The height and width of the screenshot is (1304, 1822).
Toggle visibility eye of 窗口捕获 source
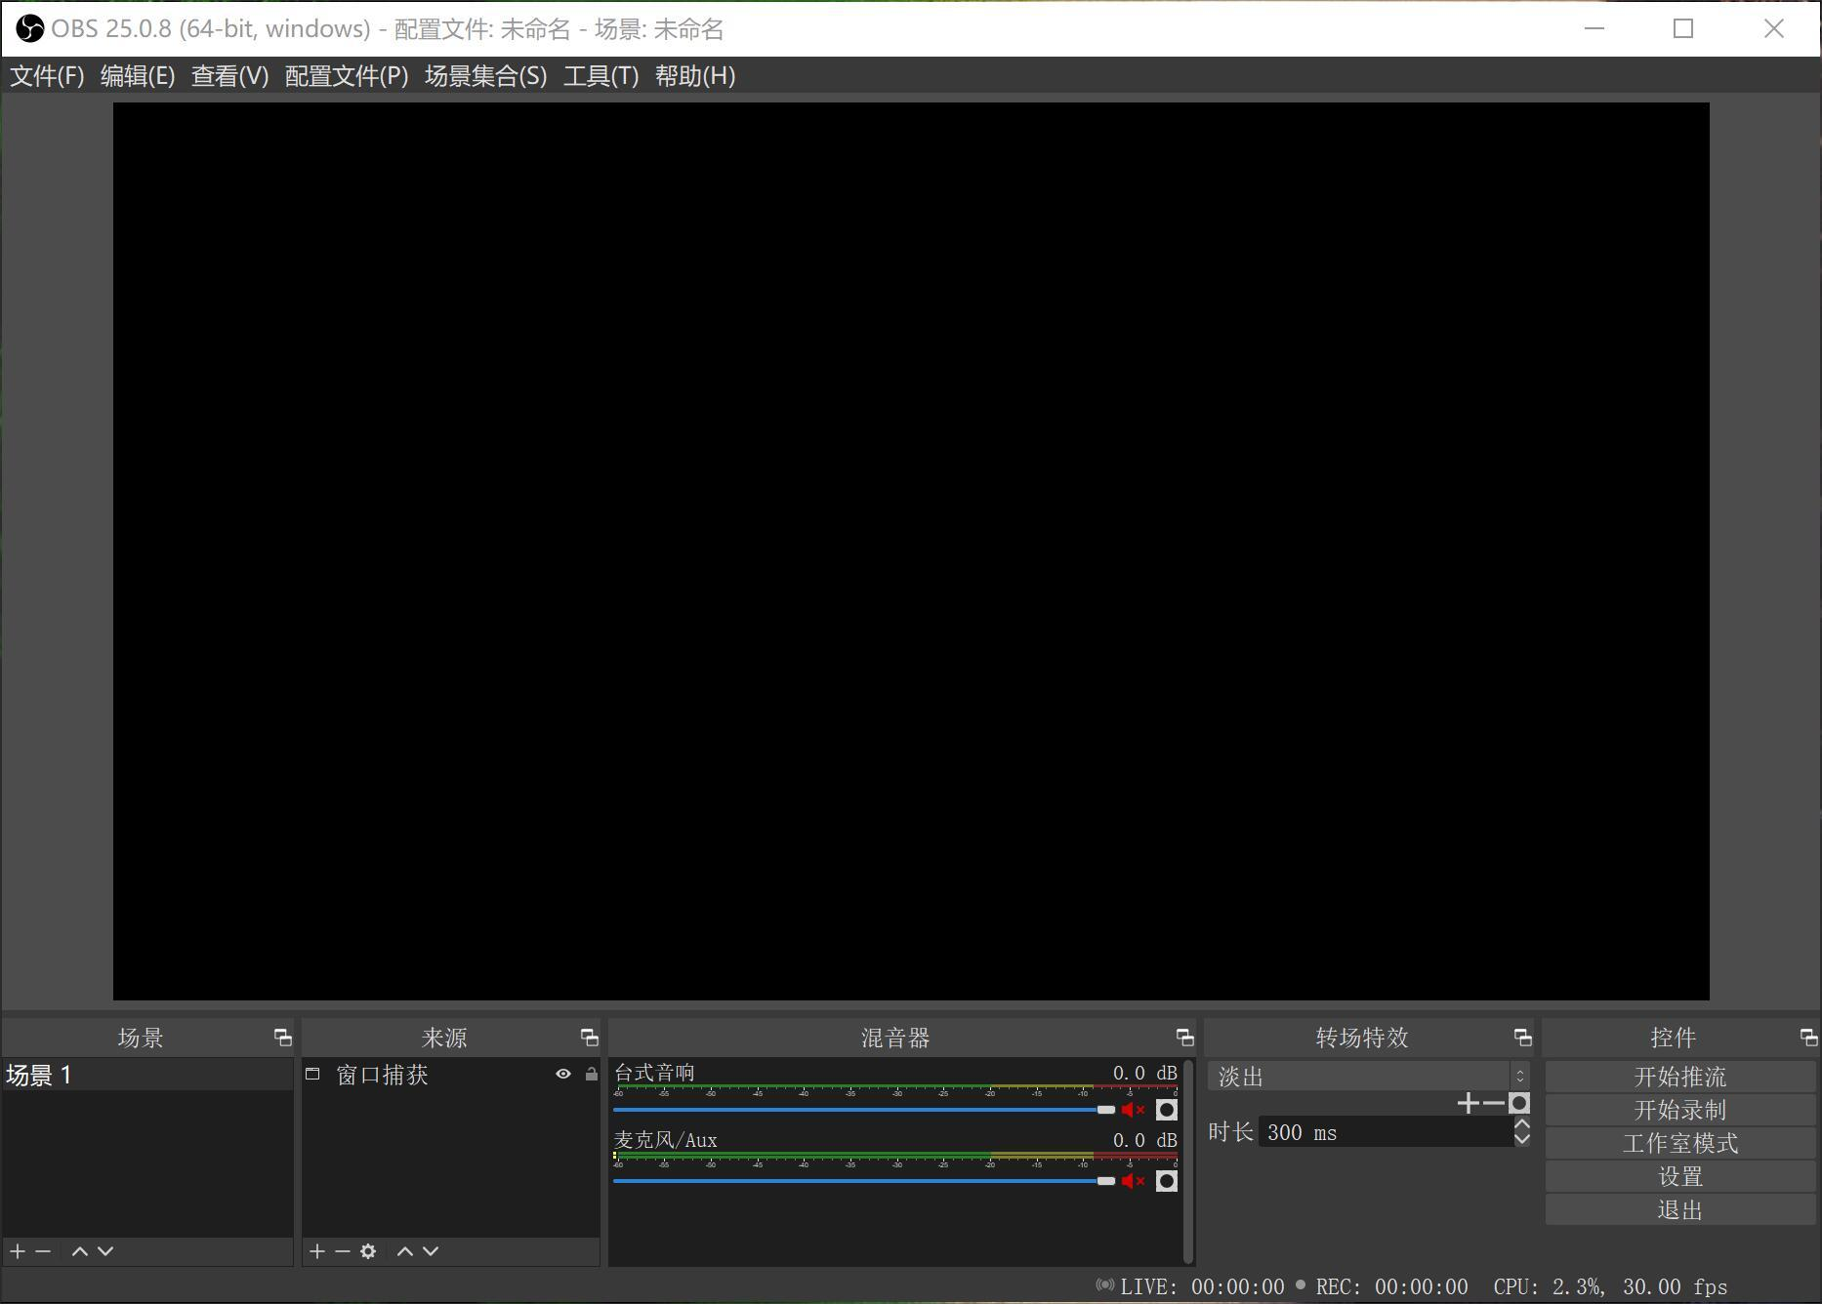[x=563, y=1074]
